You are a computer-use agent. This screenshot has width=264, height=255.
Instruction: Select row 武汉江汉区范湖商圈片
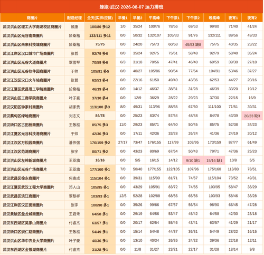click(x=131, y=152)
